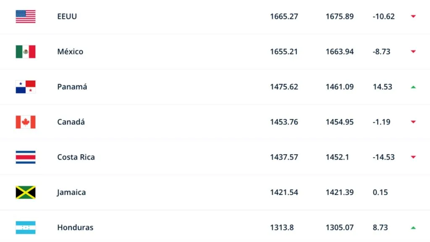Click the United States flag icon

click(26, 16)
